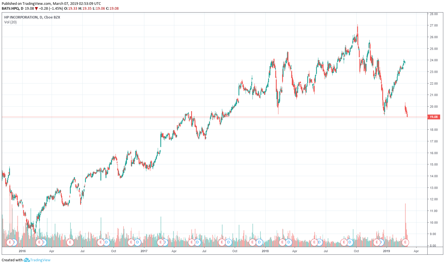This screenshot has width=445, height=265.
Task: Open the TradingView link at the bottom
Action: (x=40, y=260)
